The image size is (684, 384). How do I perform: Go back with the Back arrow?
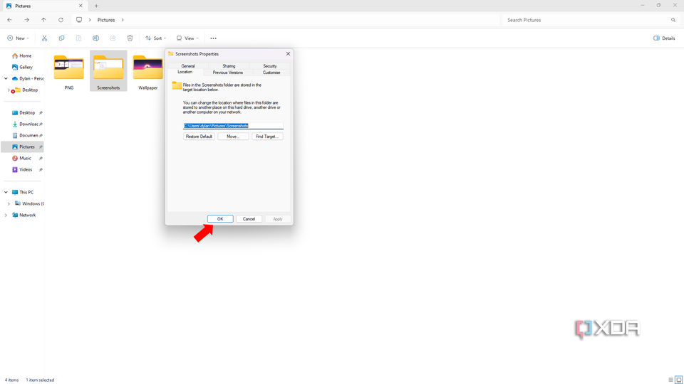pos(9,20)
